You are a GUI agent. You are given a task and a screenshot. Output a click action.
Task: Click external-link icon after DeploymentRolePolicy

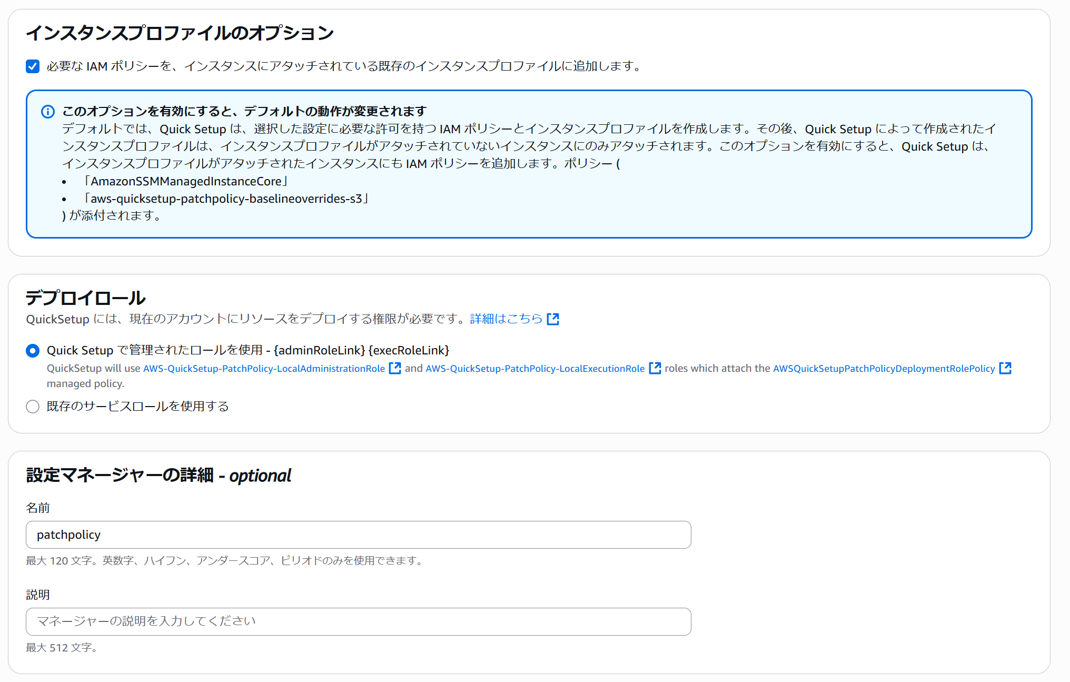[1005, 368]
